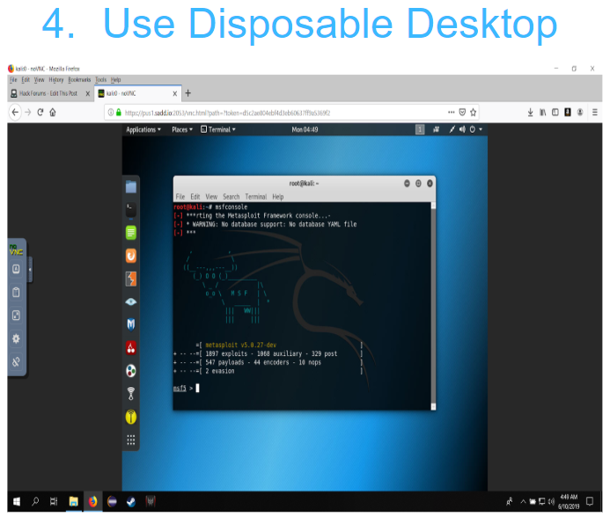Collapse the noVNC control bar handle
610x524 pixels.
click(30, 269)
